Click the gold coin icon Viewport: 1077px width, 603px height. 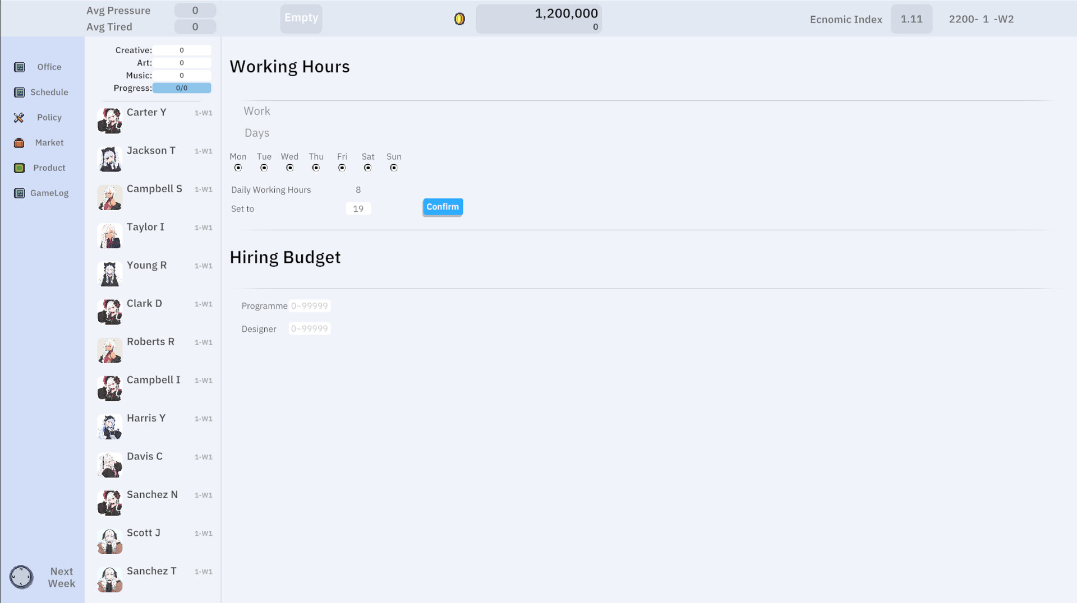[459, 19]
